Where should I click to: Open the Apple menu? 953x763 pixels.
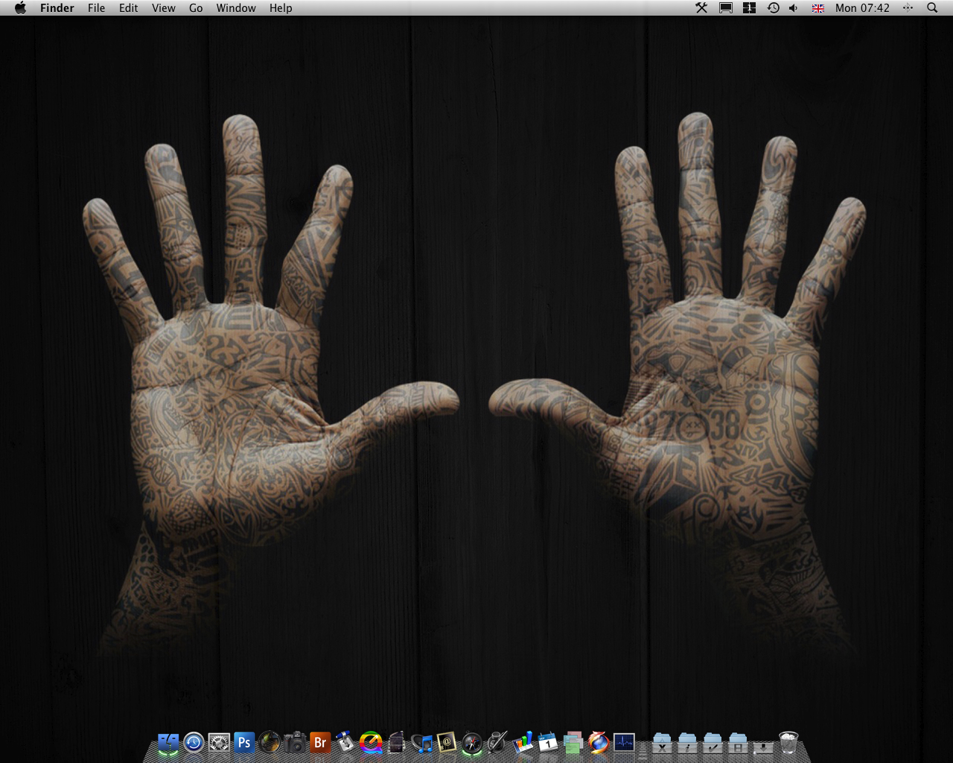pyautogui.click(x=20, y=8)
